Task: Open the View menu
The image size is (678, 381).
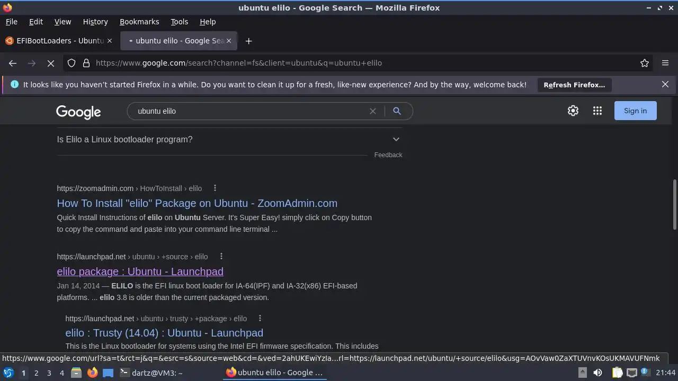Action: [63, 22]
